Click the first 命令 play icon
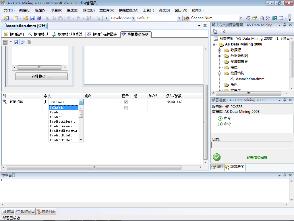Viewport: 294px width, 221px height. tap(220, 118)
